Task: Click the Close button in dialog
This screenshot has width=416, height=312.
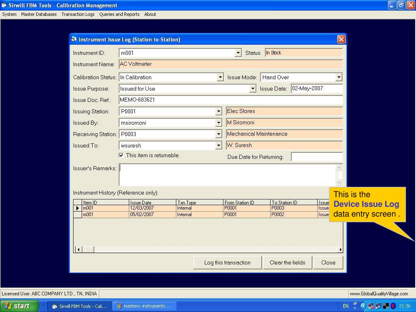Action: 328,263
